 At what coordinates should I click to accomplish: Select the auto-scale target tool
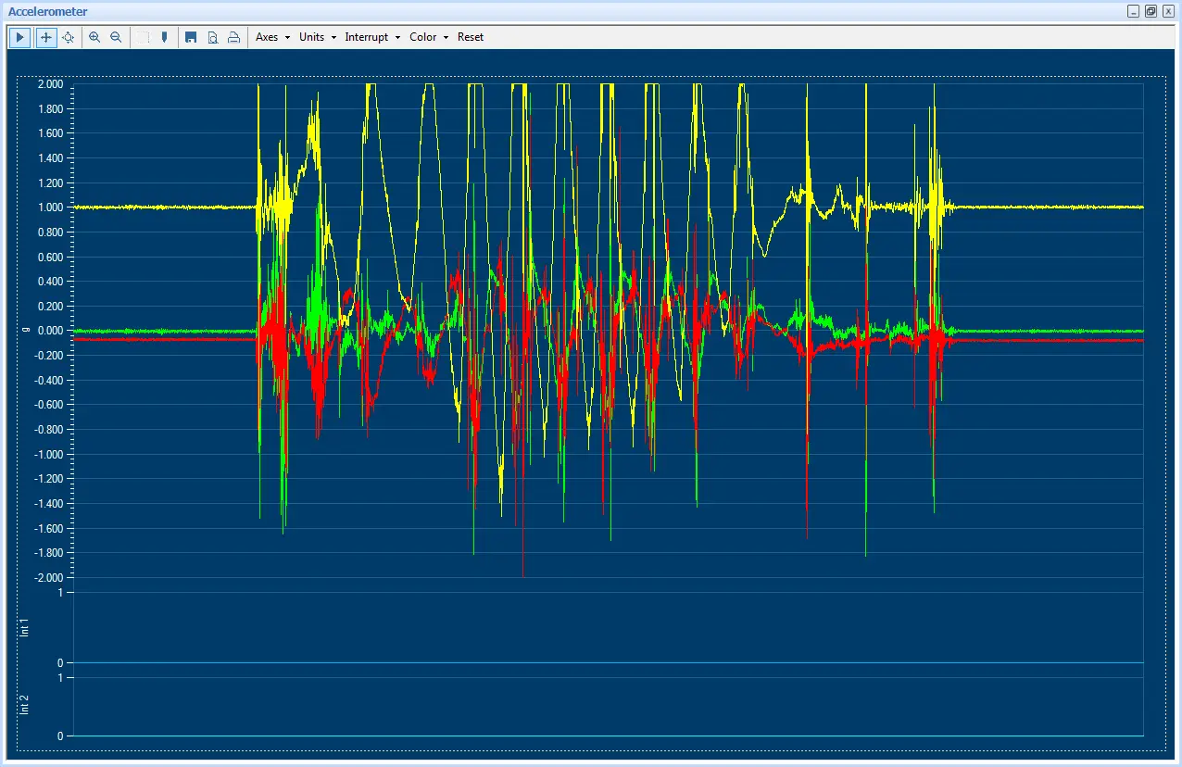(68, 37)
